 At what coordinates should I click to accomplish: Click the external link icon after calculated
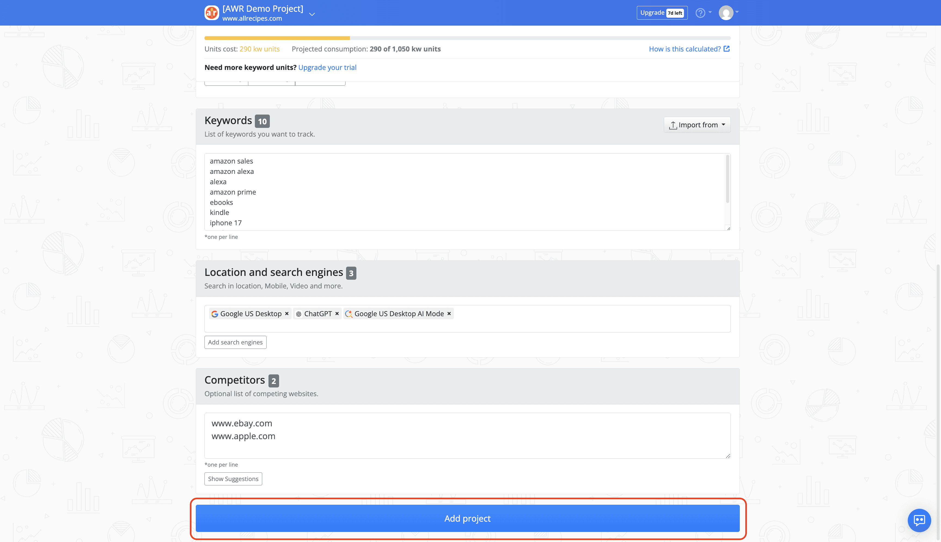[726, 49]
